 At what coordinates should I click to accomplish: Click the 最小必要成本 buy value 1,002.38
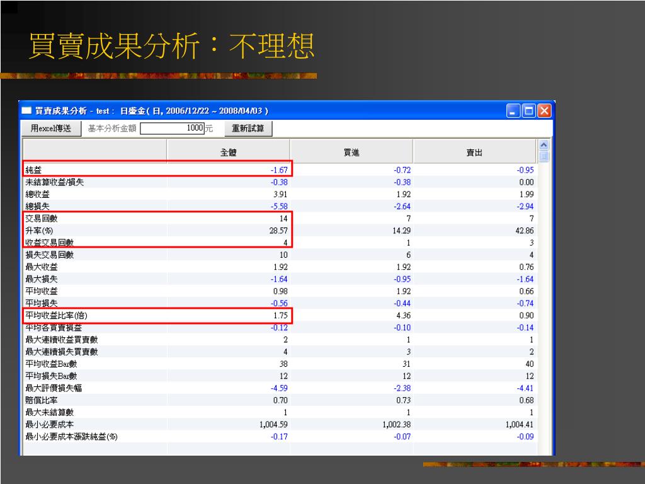(x=396, y=424)
